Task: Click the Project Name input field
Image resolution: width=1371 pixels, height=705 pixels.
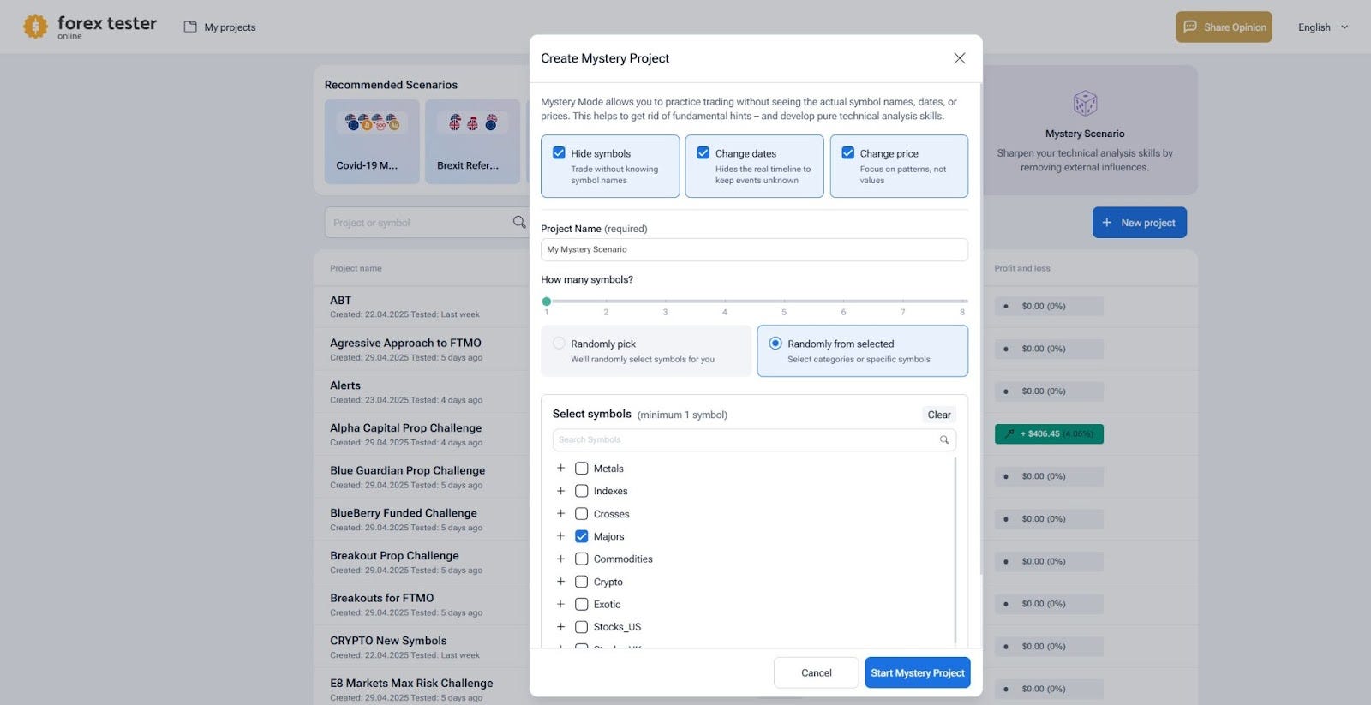Action: tap(754, 249)
